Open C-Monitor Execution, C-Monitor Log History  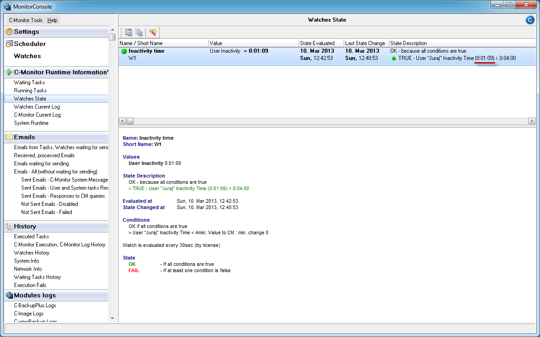pyautogui.click(x=60, y=245)
